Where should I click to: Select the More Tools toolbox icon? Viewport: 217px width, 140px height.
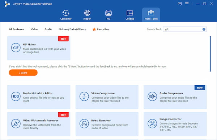tap(151, 13)
